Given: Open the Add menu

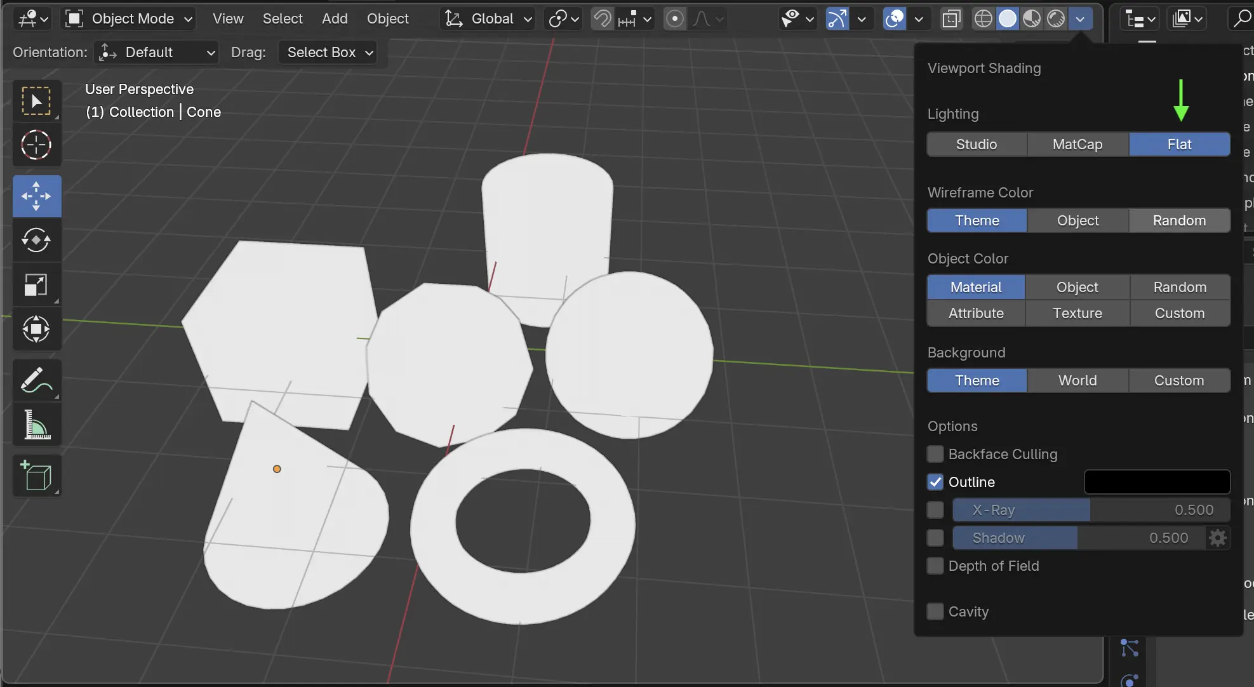Looking at the screenshot, I should click(335, 19).
